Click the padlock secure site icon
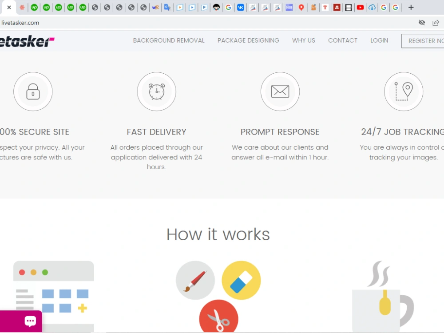The height and width of the screenshot is (333, 444). (33, 91)
